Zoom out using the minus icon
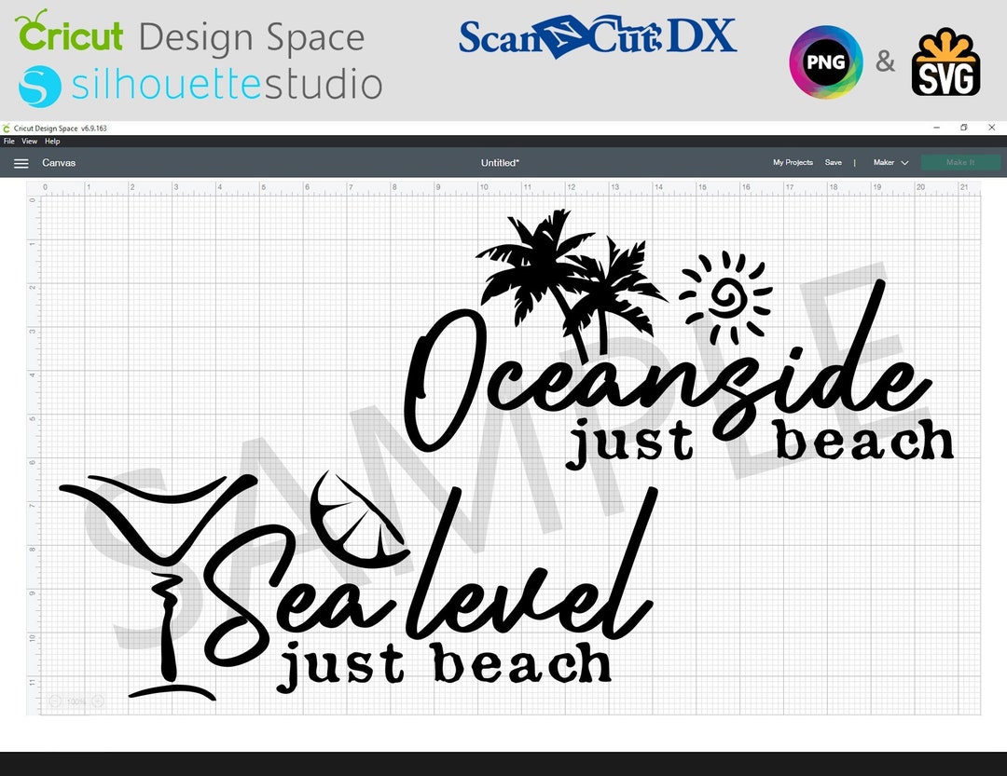 pyautogui.click(x=55, y=701)
